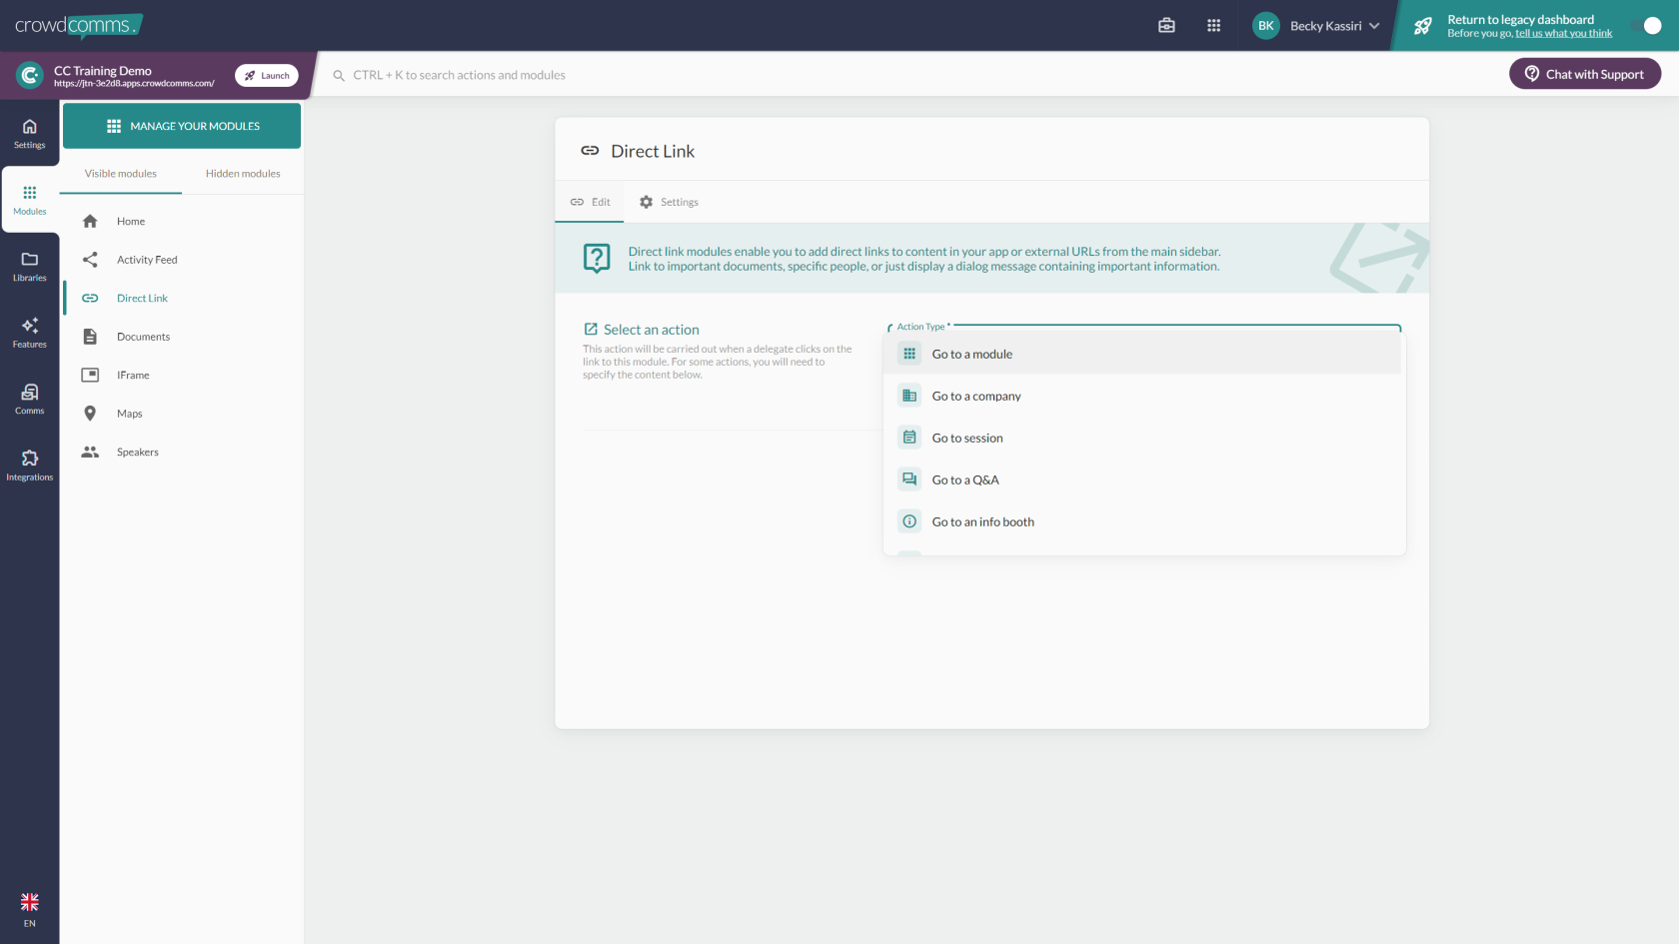This screenshot has width=1679, height=944.
Task: Toggle the legacy dashboard switch
Action: pyautogui.click(x=1646, y=26)
